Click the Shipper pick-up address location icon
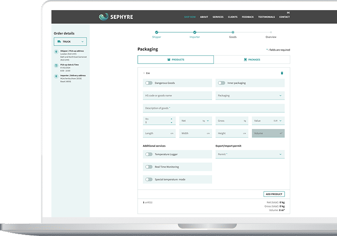Viewport: 337px width, 236px height. [x=56, y=52]
